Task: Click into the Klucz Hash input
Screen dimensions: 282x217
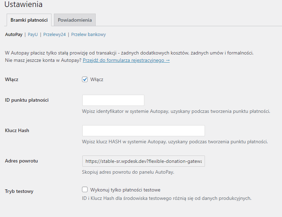Action: point(144,131)
